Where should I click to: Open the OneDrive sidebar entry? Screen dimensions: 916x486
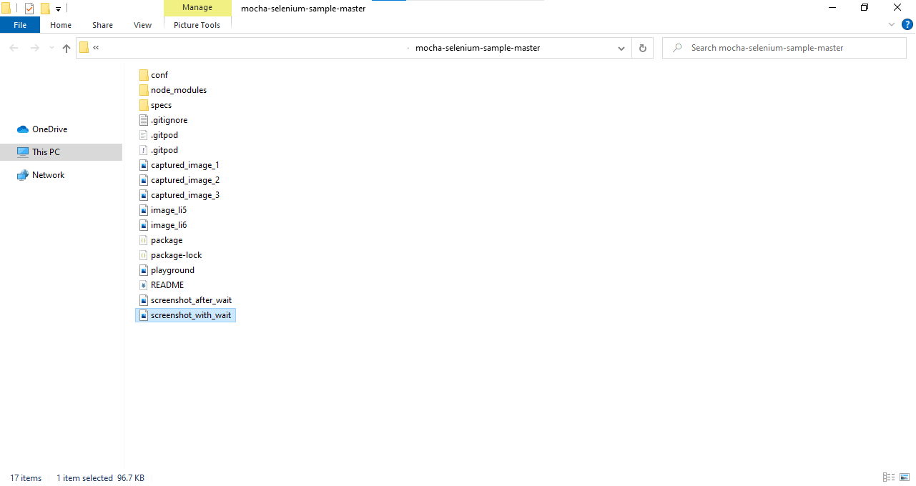(50, 129)
